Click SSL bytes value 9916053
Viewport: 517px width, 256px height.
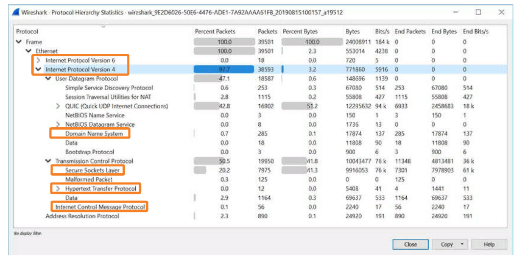pos(358,170)
